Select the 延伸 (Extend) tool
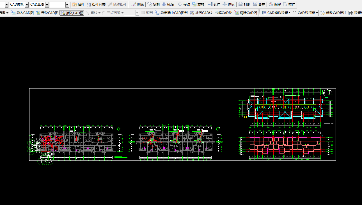Image resolution: width=362 pixels, height=205 pixels. click(x=214, y=4)
